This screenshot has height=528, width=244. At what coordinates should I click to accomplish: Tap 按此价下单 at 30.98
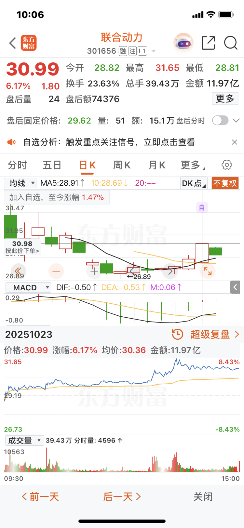point(22,247)
